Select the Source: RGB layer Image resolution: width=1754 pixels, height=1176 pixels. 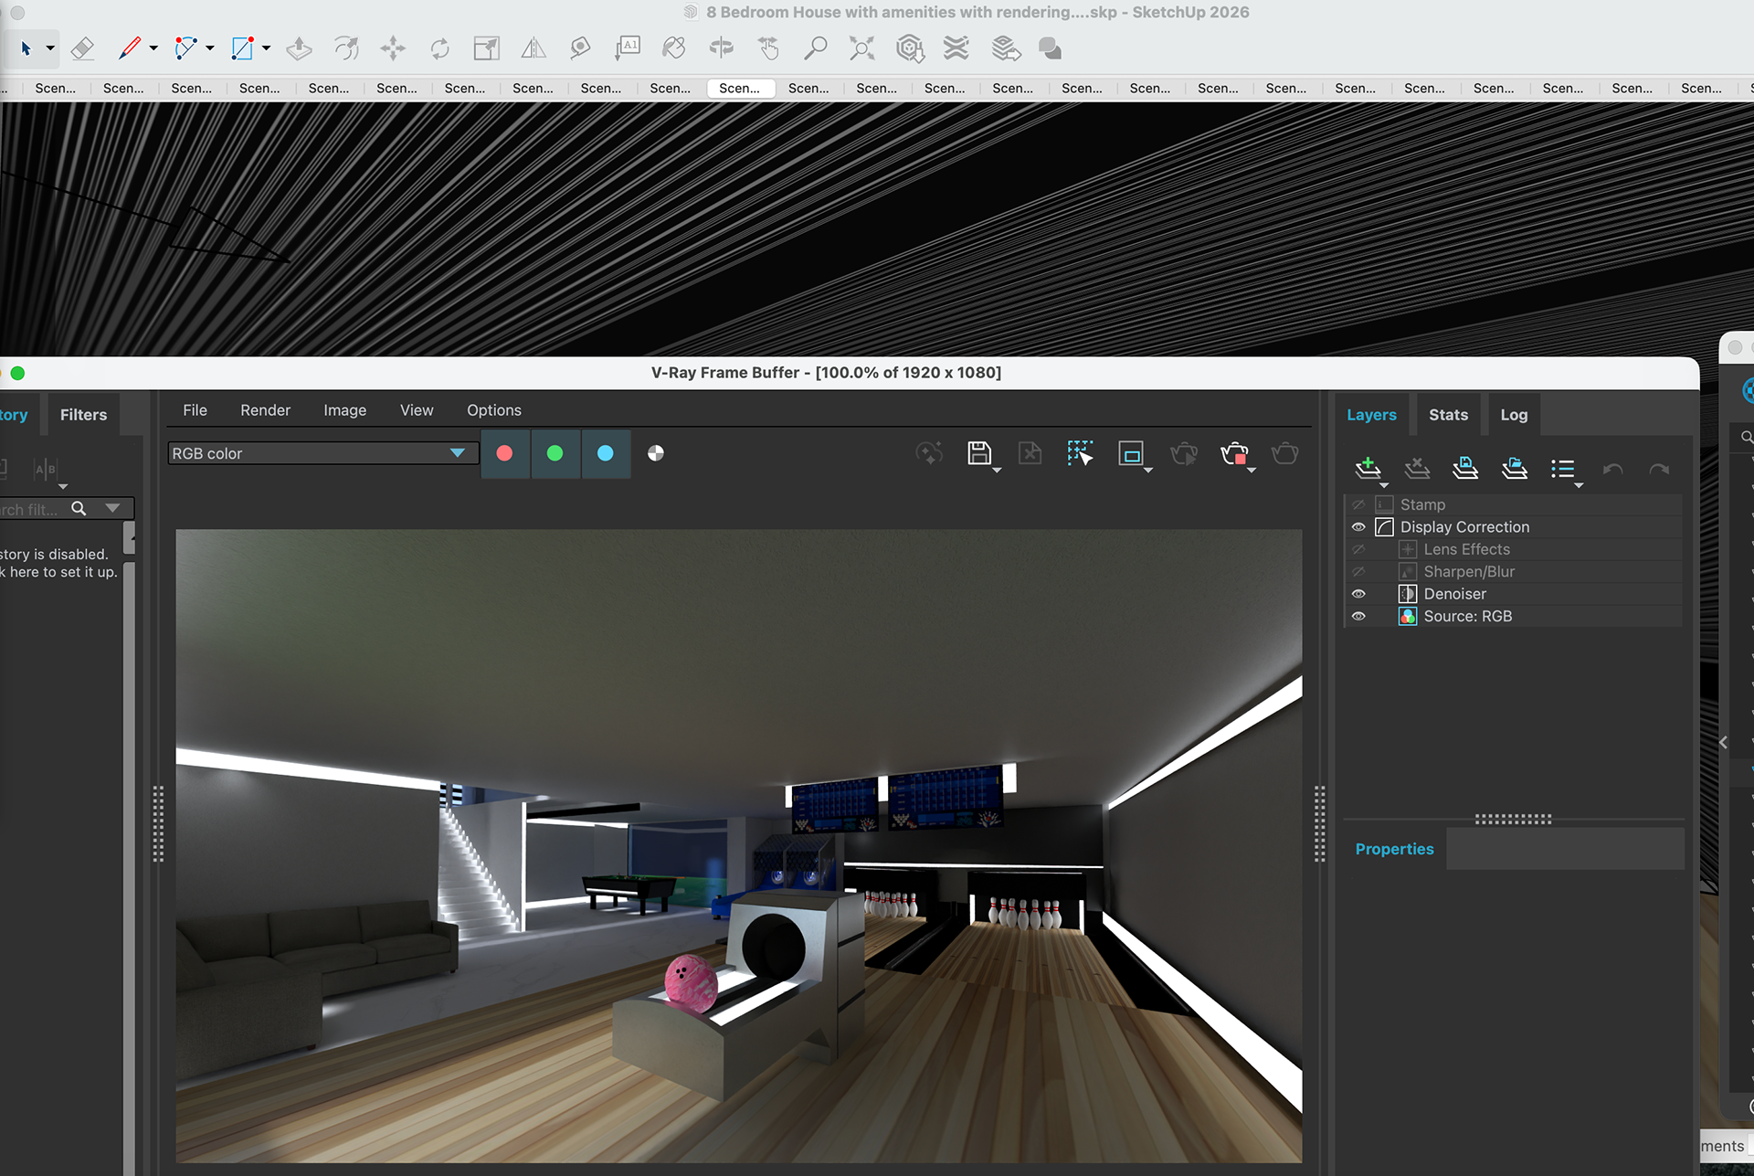[1467, 617]
